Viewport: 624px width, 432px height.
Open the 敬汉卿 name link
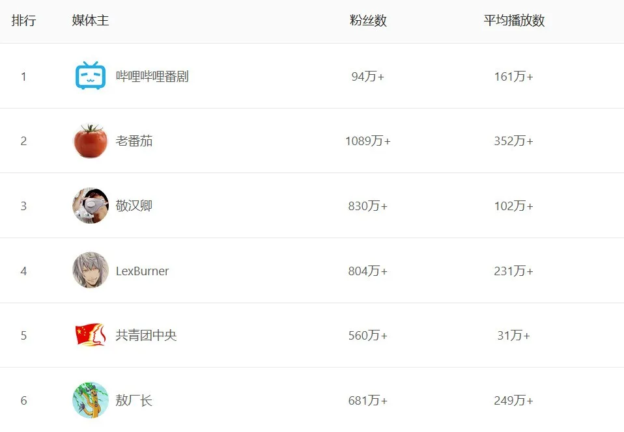coord(134,206)
